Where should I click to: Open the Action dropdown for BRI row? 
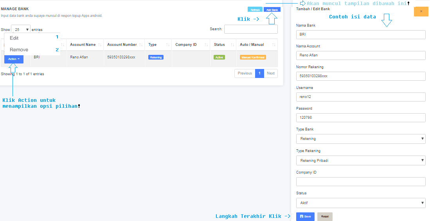click(x=14, y=59)
